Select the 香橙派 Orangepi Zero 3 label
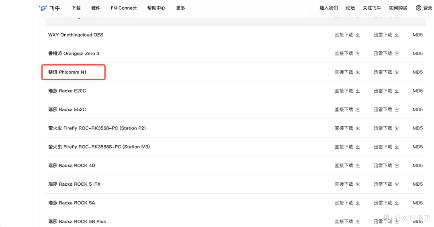434x227 pixels. [74, 54]
